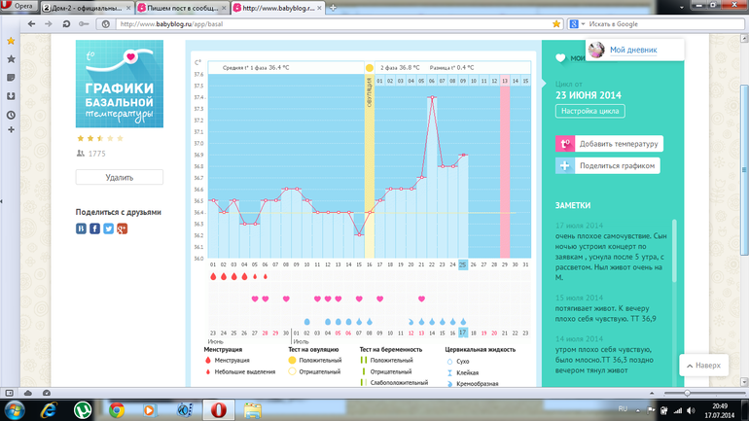Switch to 'Дом-2 - официальны...' tab
749x421 pixels.
86,8
